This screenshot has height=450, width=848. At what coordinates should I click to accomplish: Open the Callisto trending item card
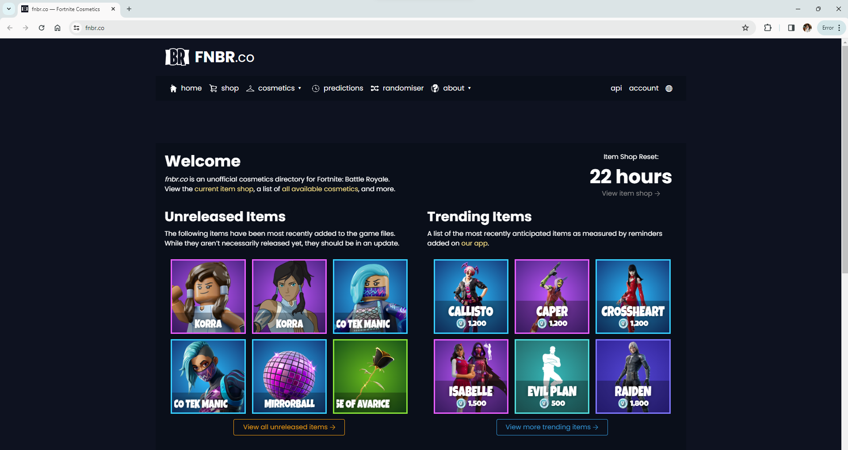click(x=471, y=296)
